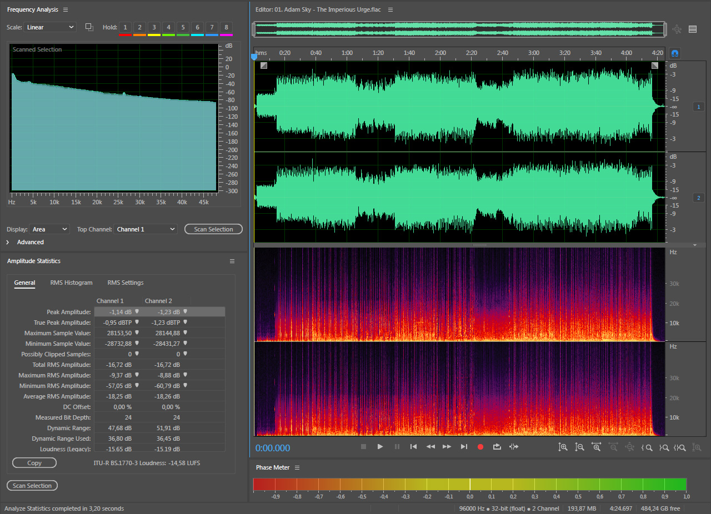Zoom in time
Screen dimensions: 711x514
pos(597,447)
